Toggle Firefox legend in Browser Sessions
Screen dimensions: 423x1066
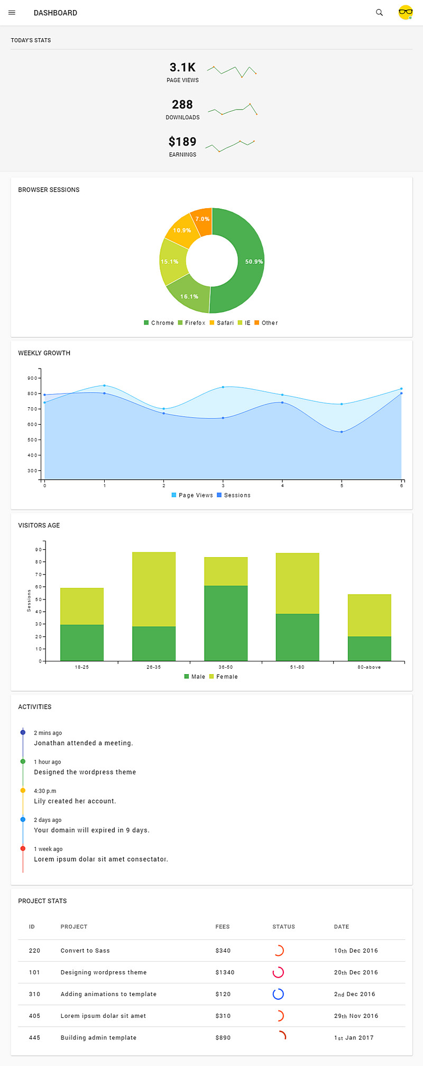[191, 323]
